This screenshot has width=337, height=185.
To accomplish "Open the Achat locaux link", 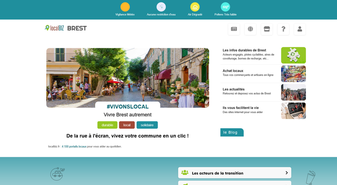I will point(233,71).
